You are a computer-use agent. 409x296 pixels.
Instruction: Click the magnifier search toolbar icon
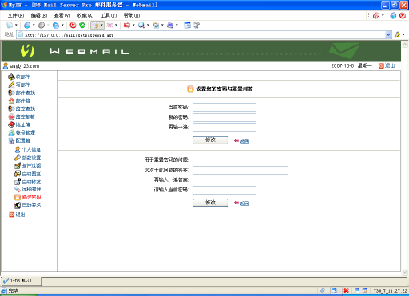[x=141, y=26]
